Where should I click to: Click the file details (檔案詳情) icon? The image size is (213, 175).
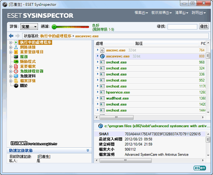pyautogui.click(x=16, y=81)
